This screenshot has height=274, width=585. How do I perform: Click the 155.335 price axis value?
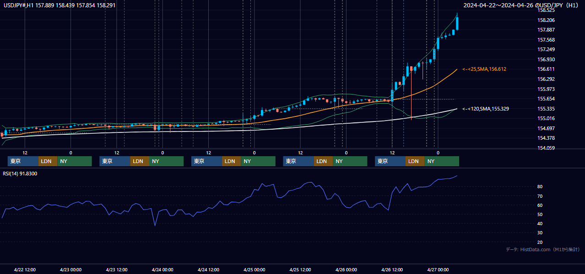pos(546,109)
